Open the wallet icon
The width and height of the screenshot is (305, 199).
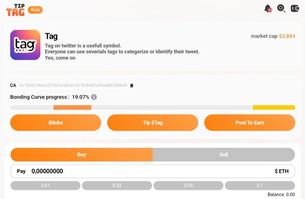(295, 9)
